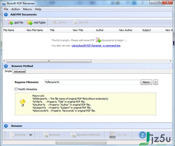The width and height of the screenshot is (175, 146).
Task: Switch to the Simple tab
Action: [x=8, y=71]
